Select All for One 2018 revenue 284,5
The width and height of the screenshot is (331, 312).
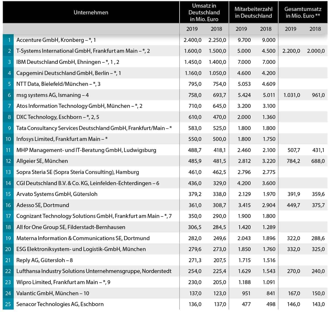pos(220,227)
